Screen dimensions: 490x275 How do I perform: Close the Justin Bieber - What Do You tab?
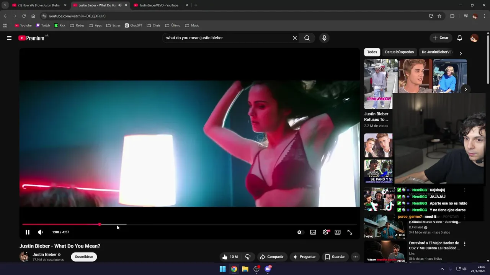pyautogui.click(x=126, y=5)
